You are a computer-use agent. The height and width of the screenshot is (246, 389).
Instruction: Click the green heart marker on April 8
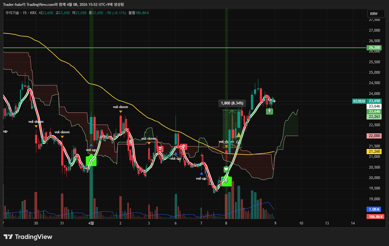pyautogui.click(x=226, y=169)
